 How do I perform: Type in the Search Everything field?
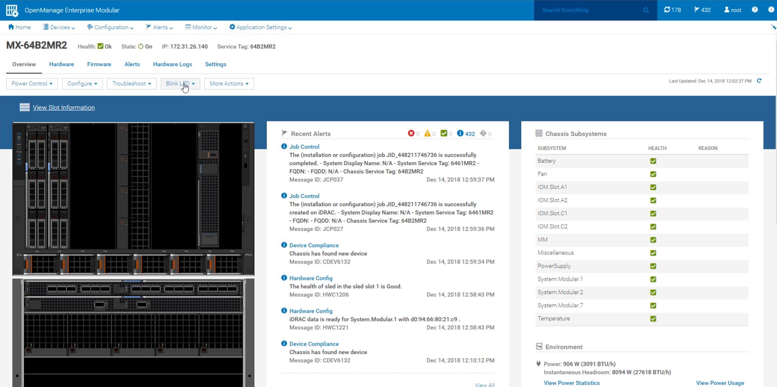tap(589, 10)
